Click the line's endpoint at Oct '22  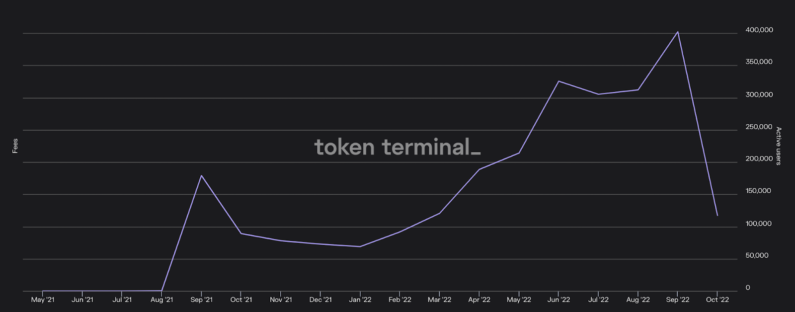click(x=717, y=215)
